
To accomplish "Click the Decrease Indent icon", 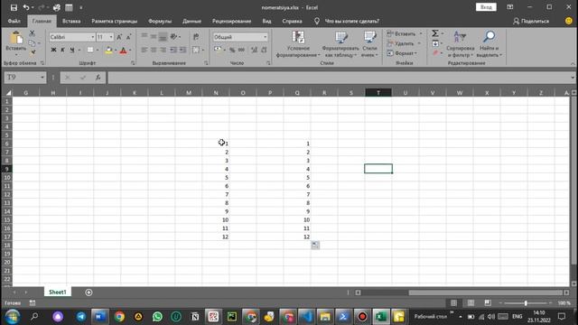I will click(173, 50).
